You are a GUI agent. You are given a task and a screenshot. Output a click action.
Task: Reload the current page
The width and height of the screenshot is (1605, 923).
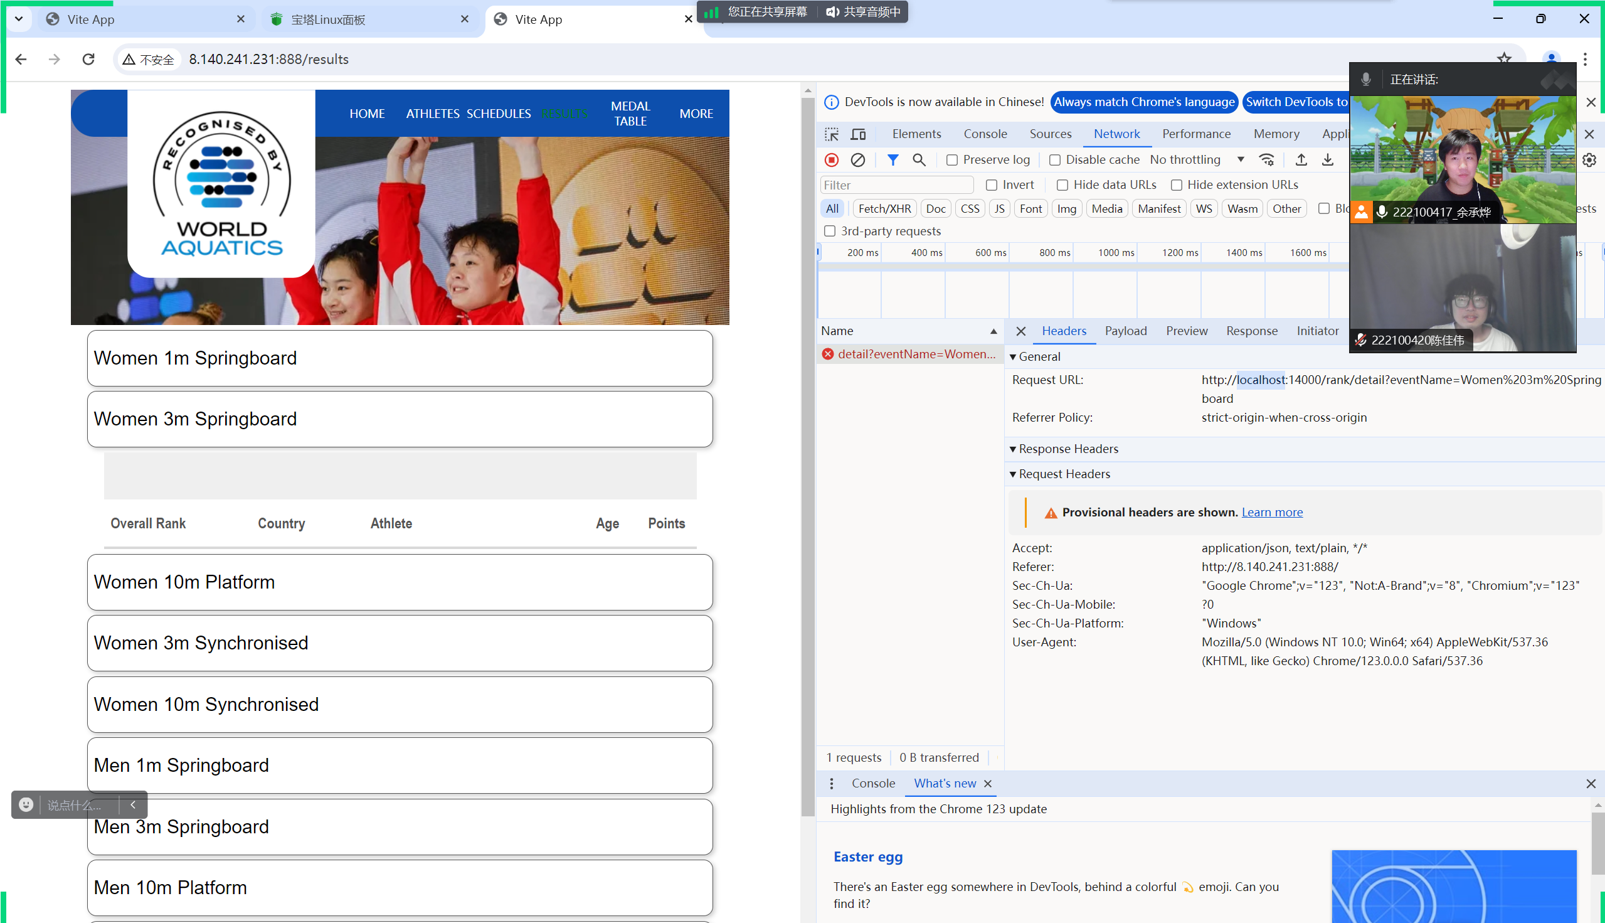point(88,59)
